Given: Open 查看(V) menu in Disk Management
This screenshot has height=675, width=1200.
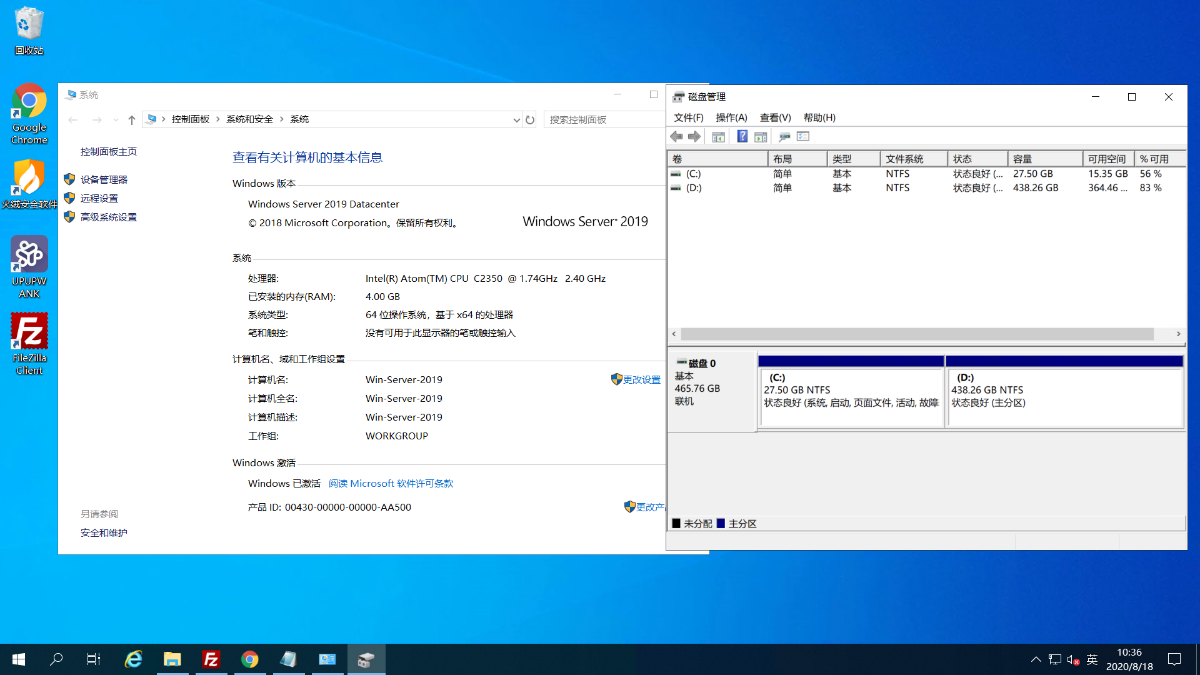Looking at the screenshot, I should click(775, 117).
